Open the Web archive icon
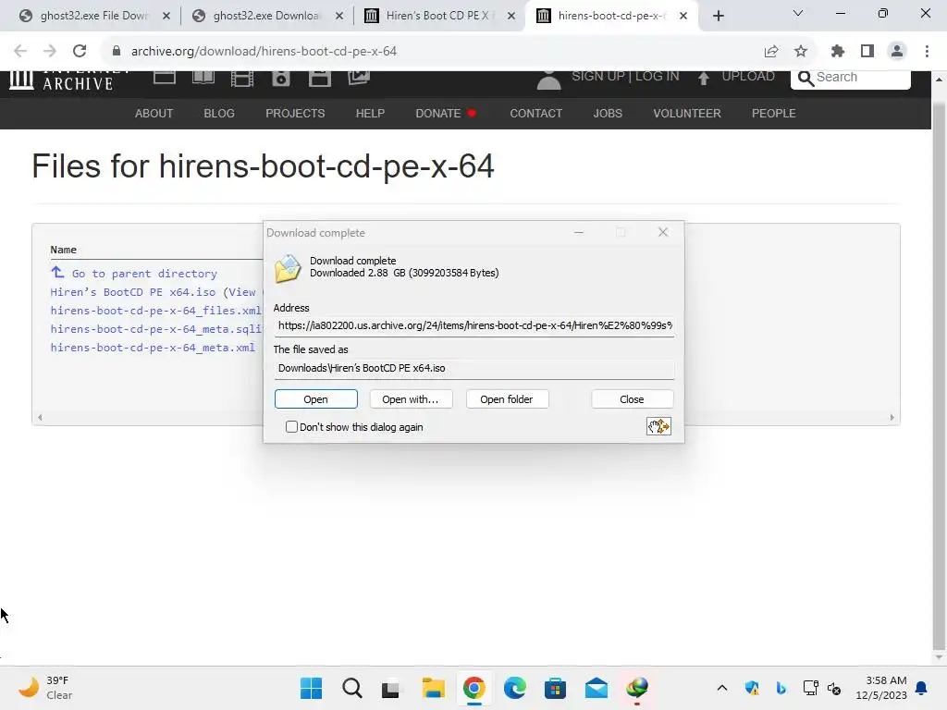947x710 pixels. point(165,78)
